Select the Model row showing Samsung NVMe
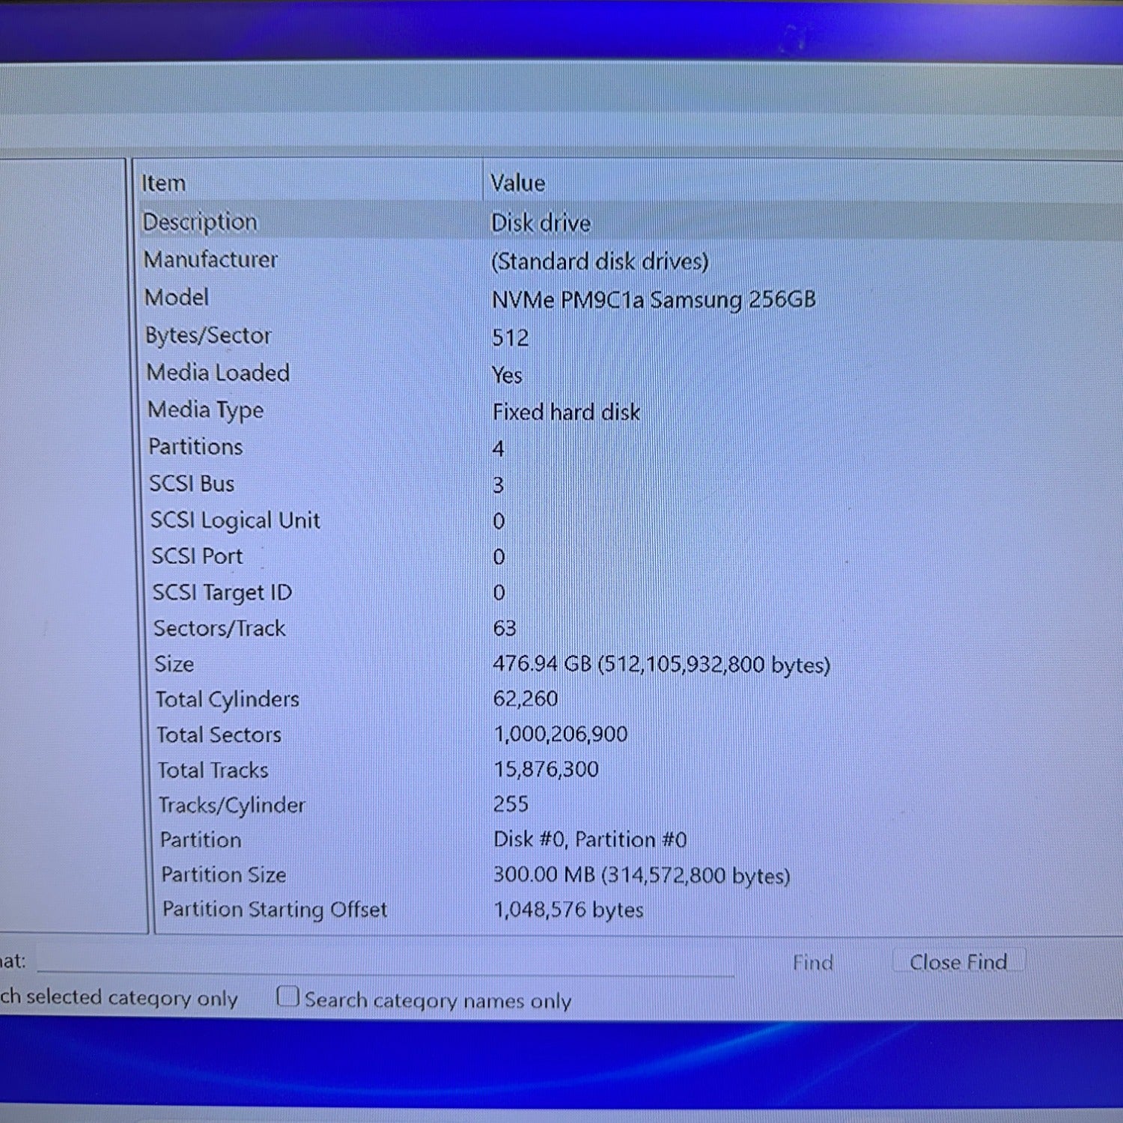Image resolution: width=1123 pixels, height=1123 pixels. click(x=177, y=298)
